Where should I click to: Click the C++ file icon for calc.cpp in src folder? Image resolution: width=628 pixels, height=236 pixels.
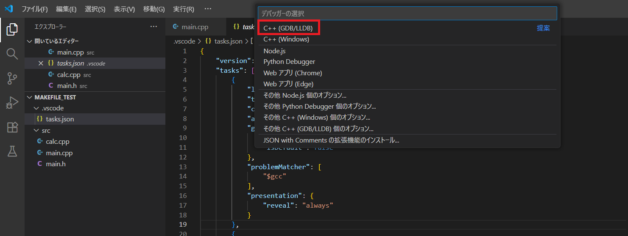[x=40, y=142]
